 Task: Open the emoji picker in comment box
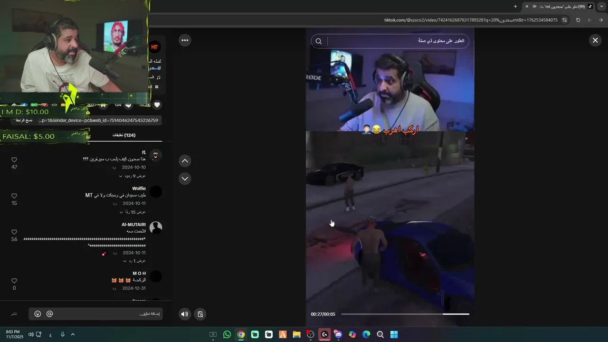38,314
